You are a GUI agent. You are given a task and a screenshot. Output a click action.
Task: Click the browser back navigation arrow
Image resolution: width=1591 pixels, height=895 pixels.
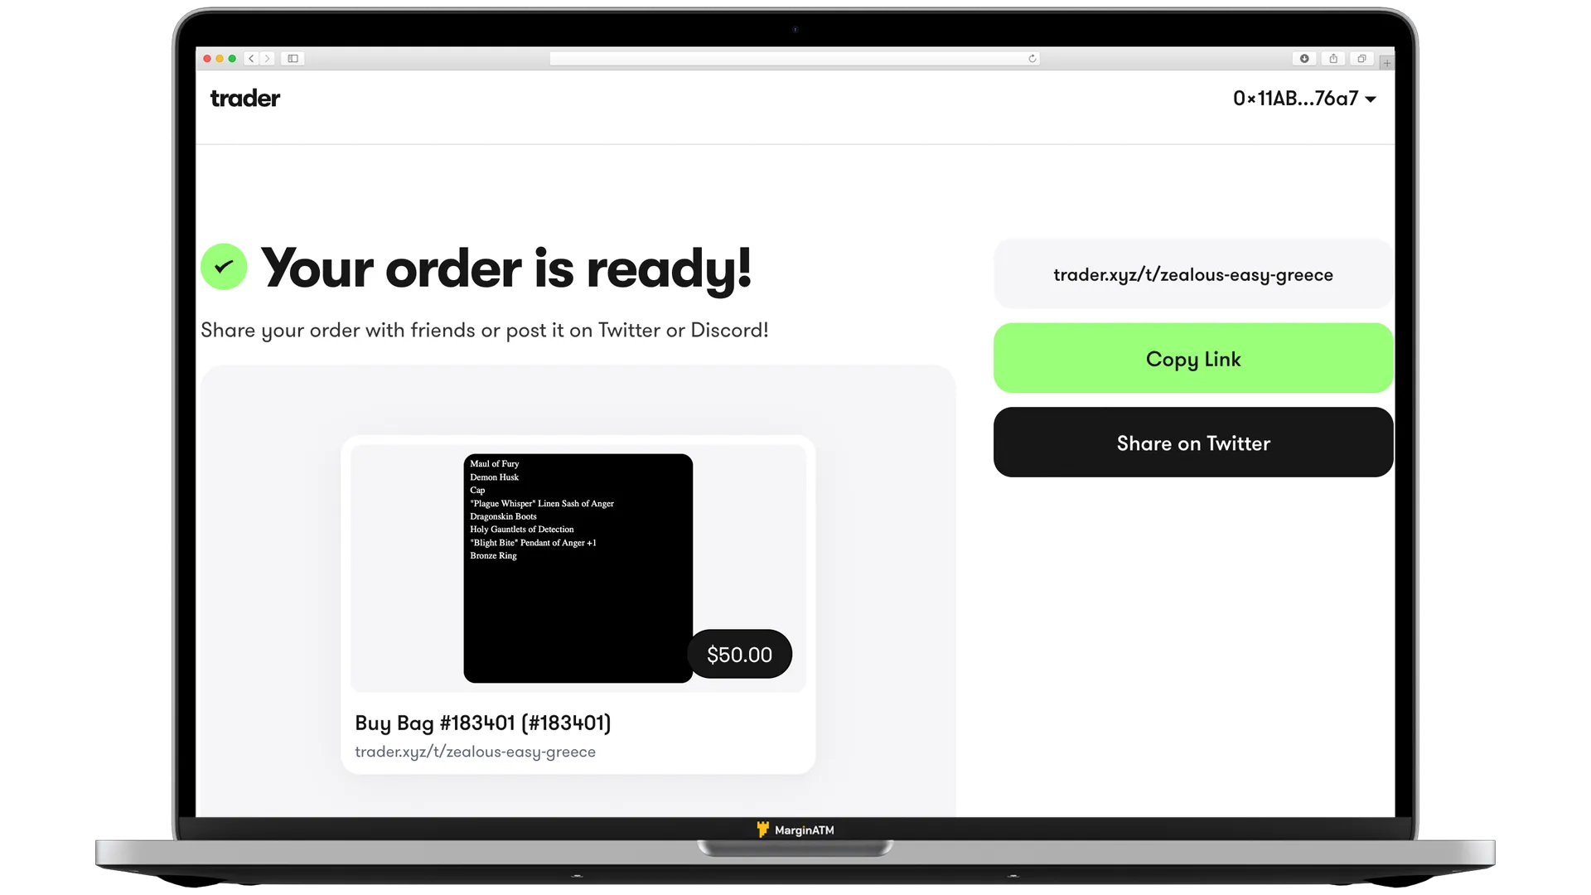251,58
